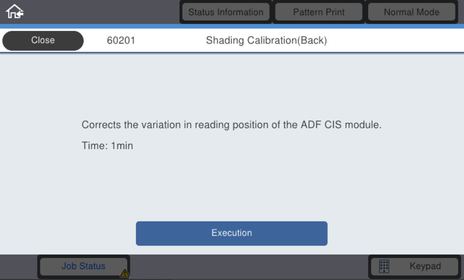Tap the Keypad text label
The image size is (464, 280).
pyautogui.click(x=425, y=266)
